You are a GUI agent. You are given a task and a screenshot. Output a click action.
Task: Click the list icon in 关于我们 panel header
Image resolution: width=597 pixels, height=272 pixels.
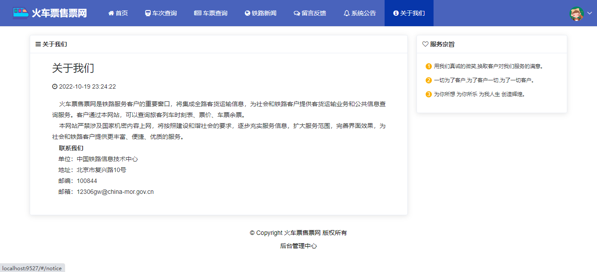click(x=38, y=44)
